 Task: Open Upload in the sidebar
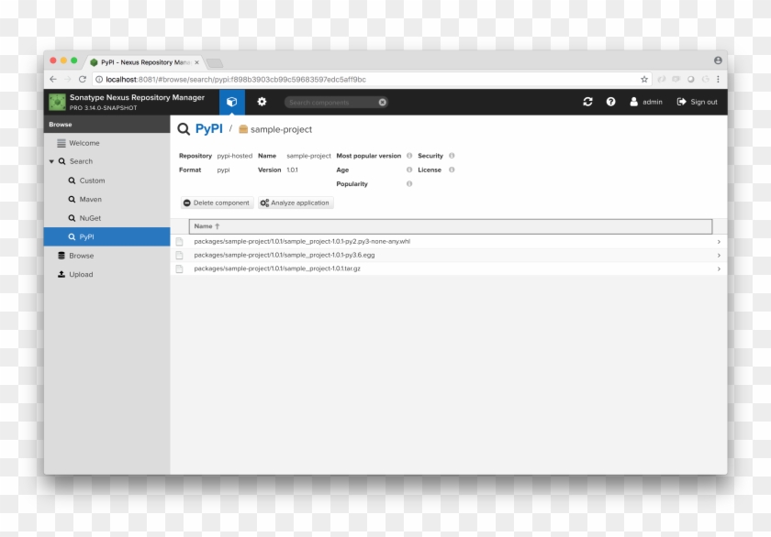[x=81, y=274]
